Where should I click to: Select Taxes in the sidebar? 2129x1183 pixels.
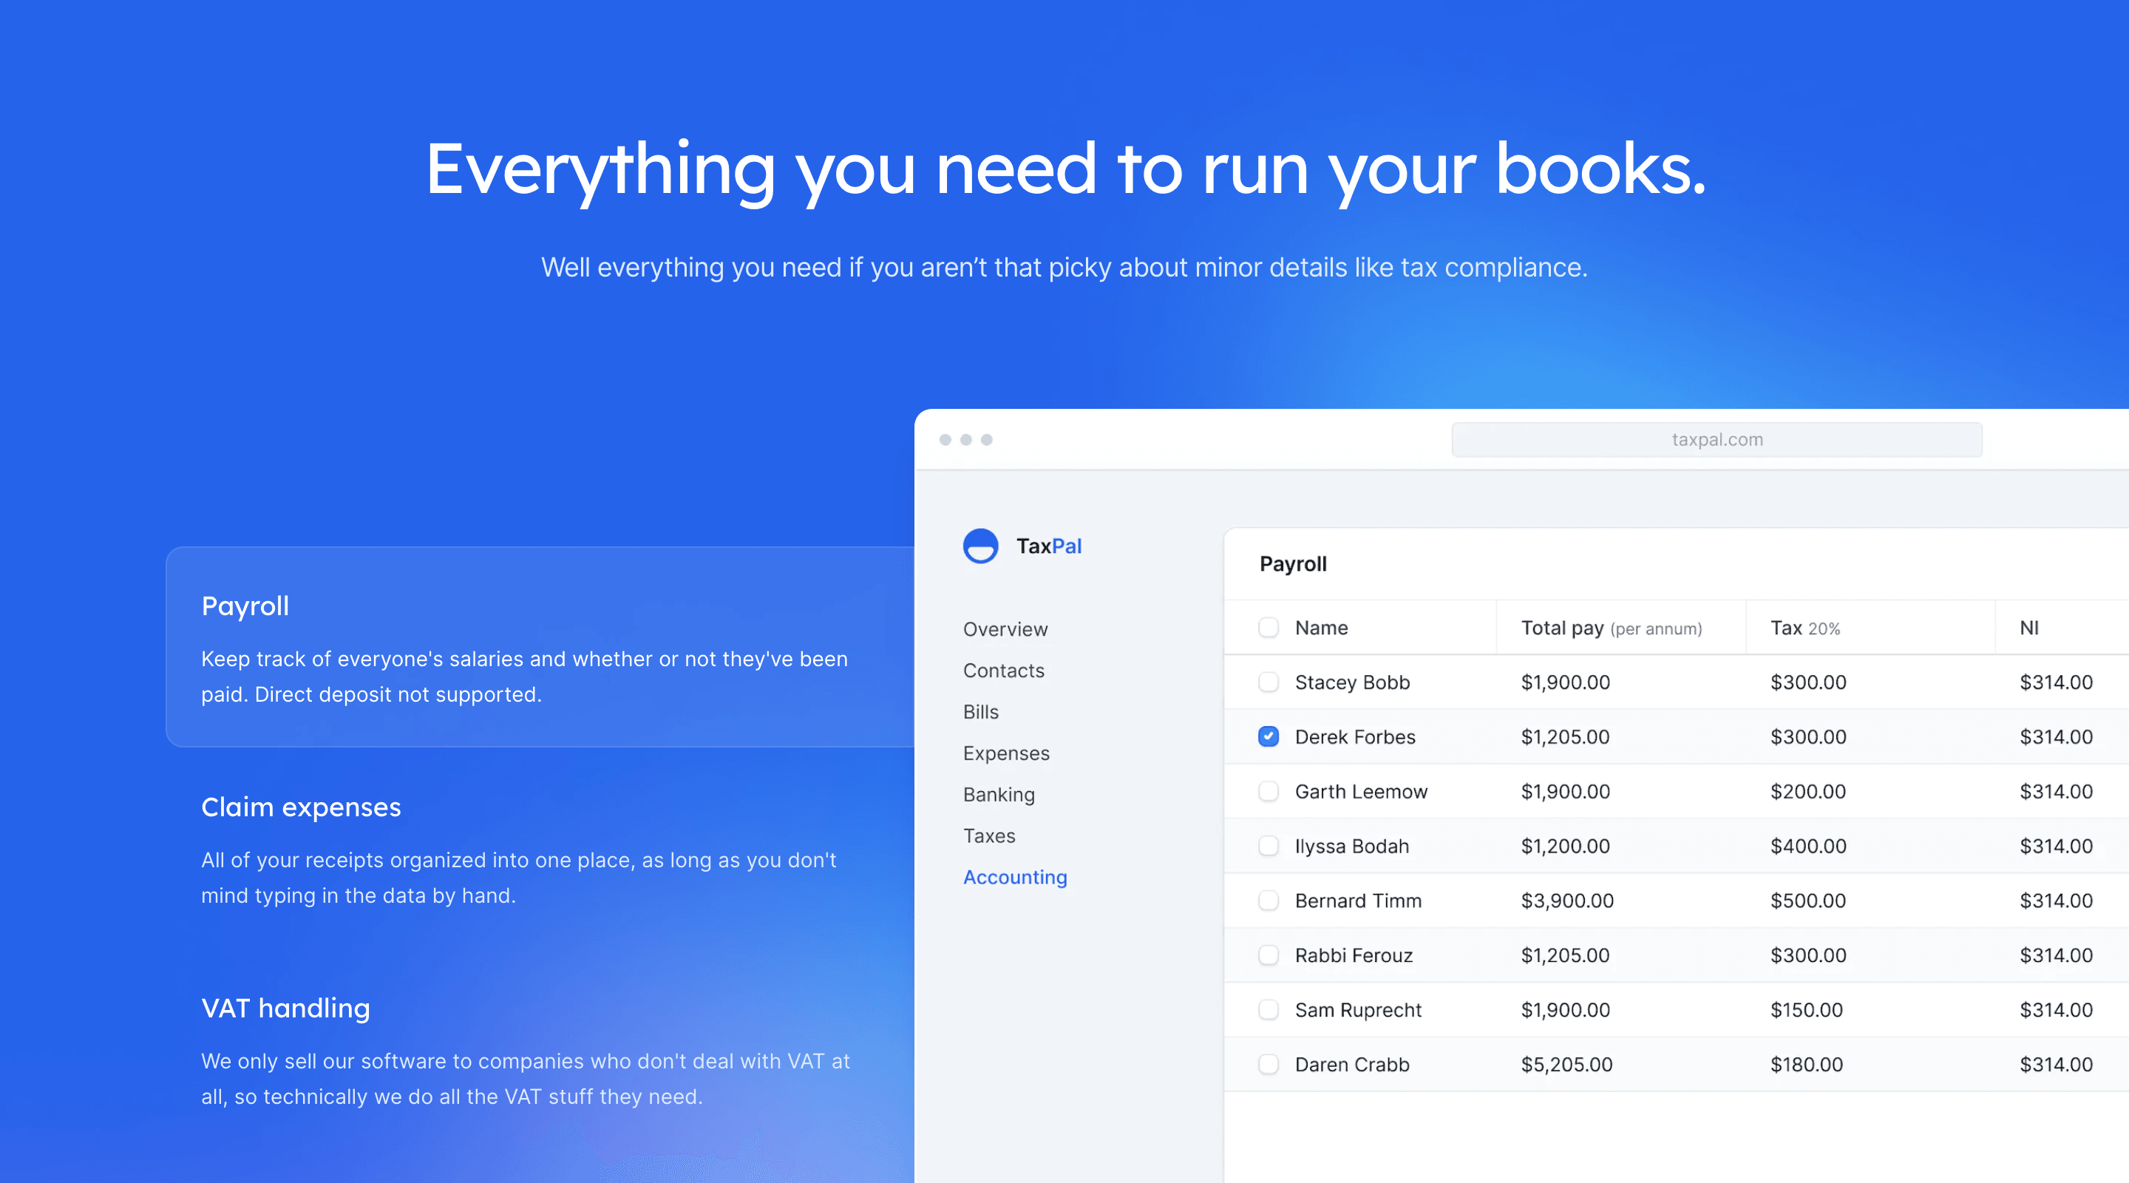coord(988,835)
